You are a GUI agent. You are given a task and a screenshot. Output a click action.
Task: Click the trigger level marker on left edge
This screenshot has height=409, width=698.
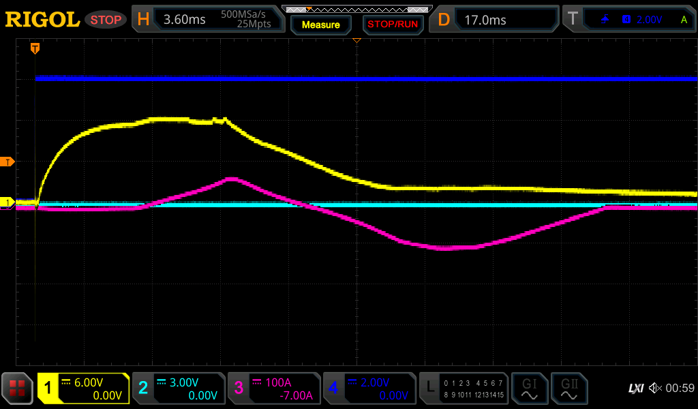click(7, 162)
